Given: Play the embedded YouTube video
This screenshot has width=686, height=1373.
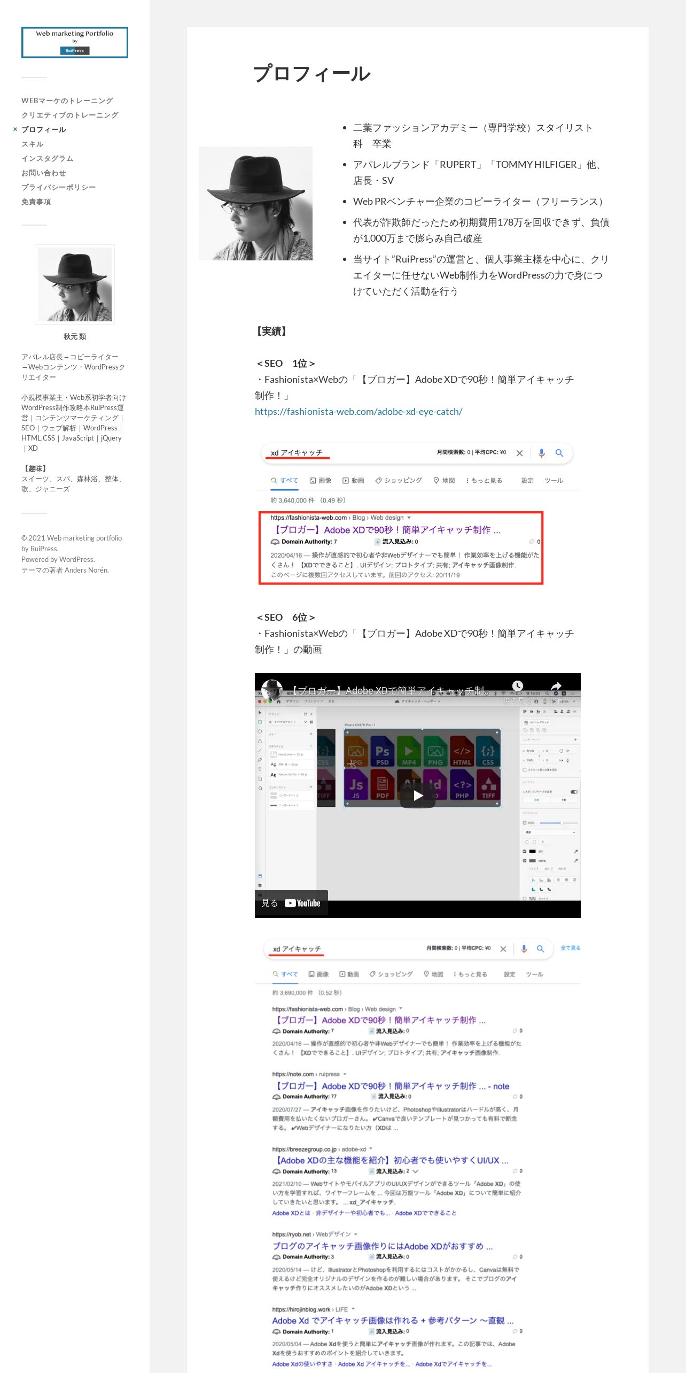Looking at the screenshot, I should point(418,796).
